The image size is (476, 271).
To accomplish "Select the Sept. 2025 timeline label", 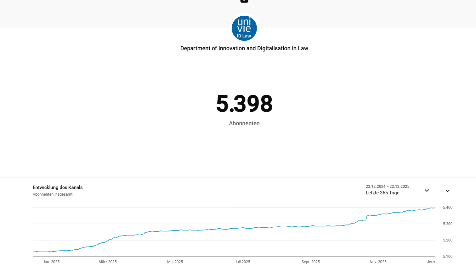I will [311, 262].
